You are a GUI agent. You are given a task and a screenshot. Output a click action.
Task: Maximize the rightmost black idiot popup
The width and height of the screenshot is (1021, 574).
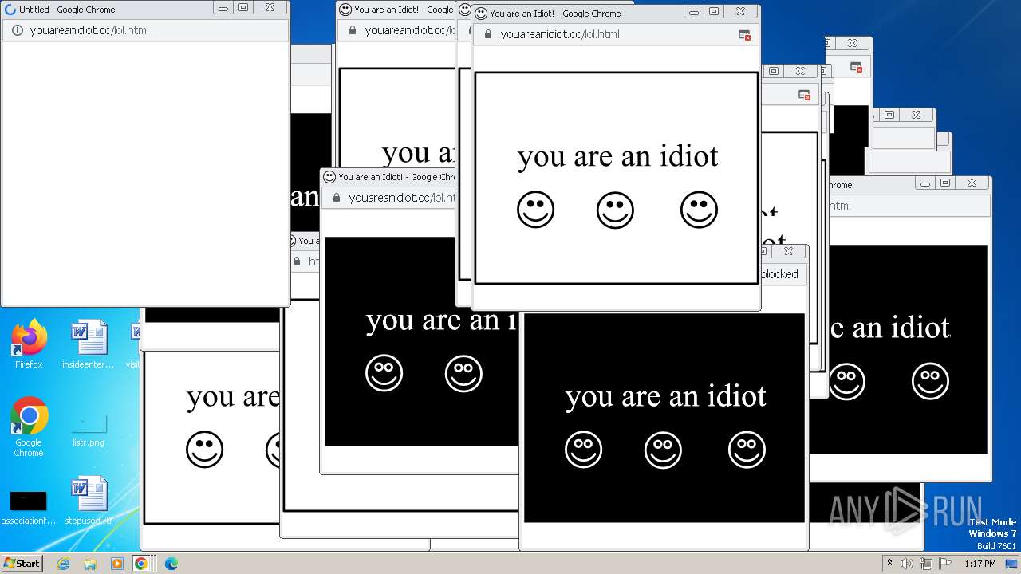click(x=945, y=183)
